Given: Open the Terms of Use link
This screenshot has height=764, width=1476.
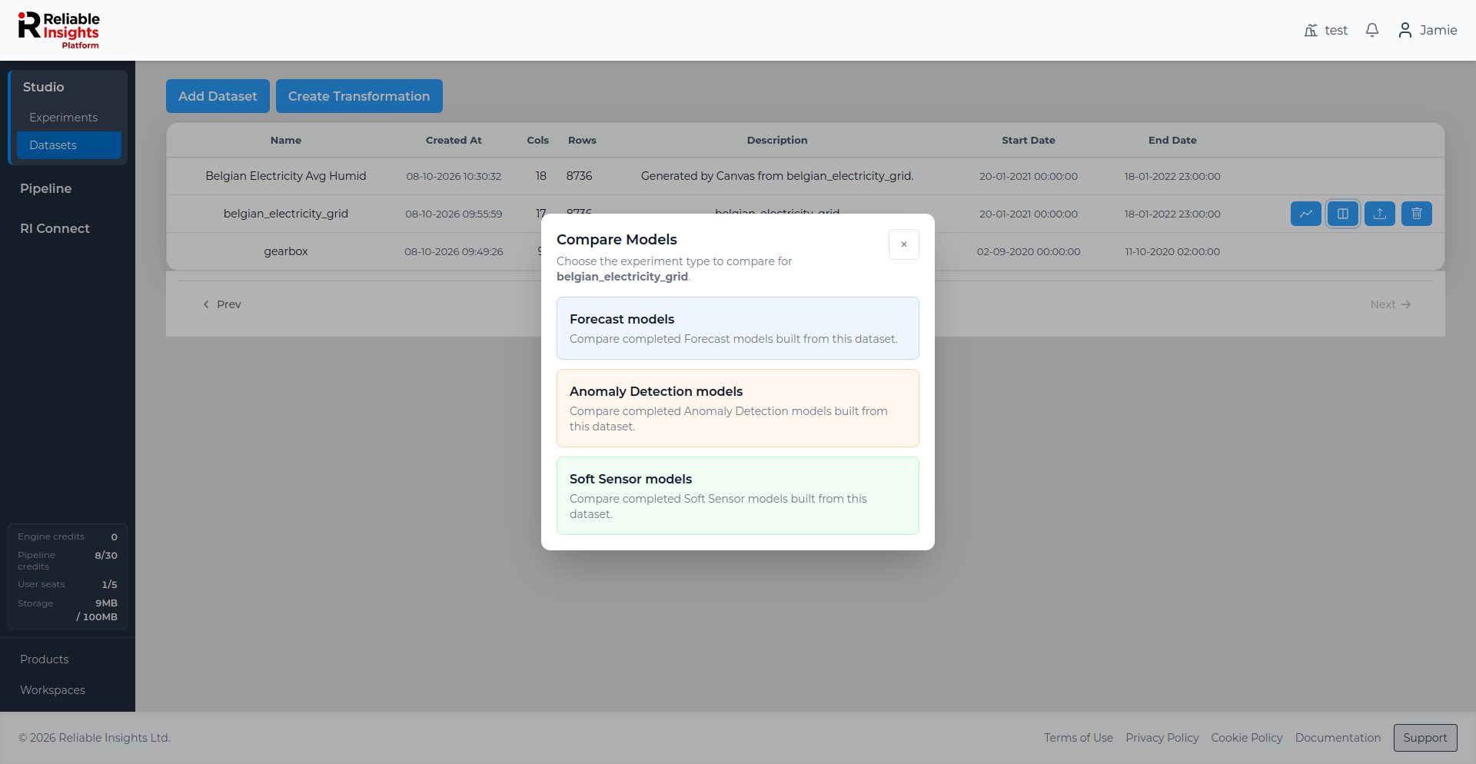Looking at the screenshot, I should 1079,738.
